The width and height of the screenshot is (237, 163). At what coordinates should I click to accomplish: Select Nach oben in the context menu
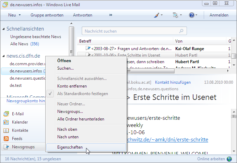[86, 129]
